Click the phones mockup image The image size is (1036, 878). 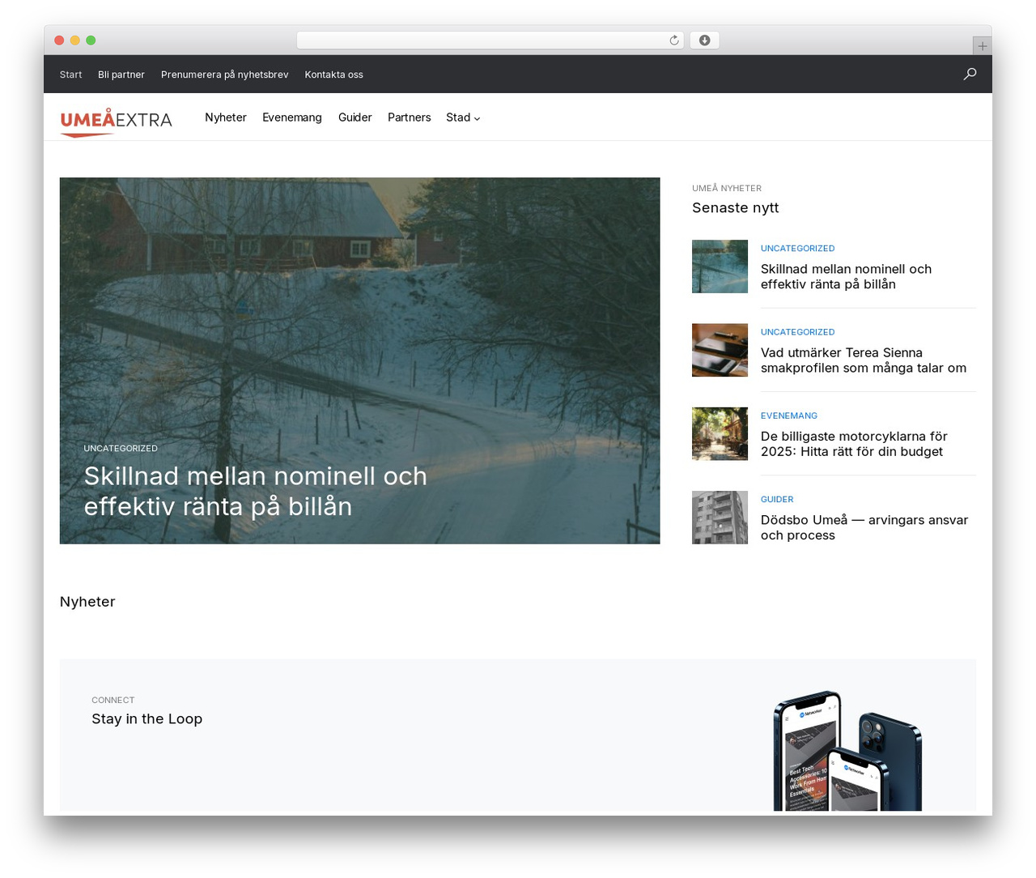tap(847, 750)
